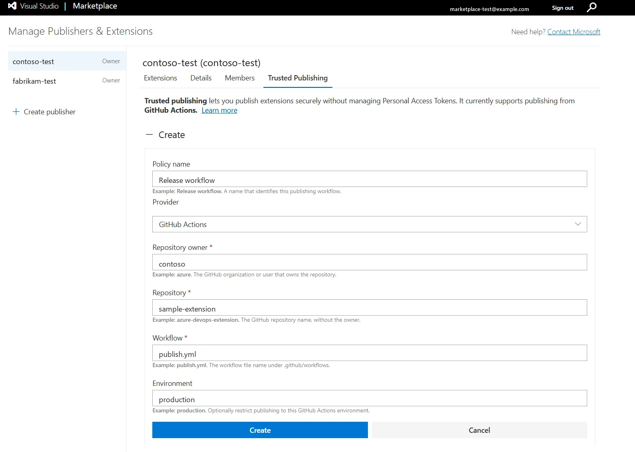Open the Contact Microsoft link
The height and width of the screenshot is (452, 635).
pos(574,32)
